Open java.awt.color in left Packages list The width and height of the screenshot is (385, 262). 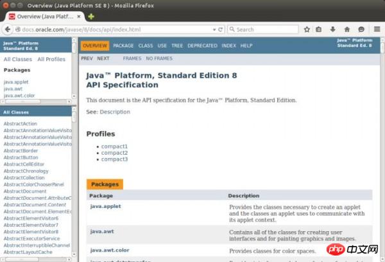point(19,96)
